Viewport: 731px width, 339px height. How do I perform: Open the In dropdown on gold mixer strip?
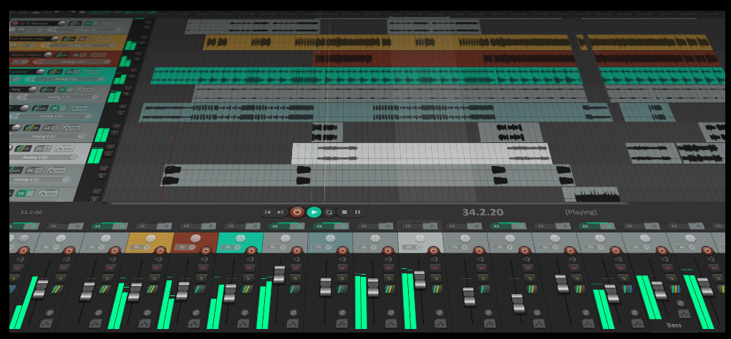click(x=141, y=247)
